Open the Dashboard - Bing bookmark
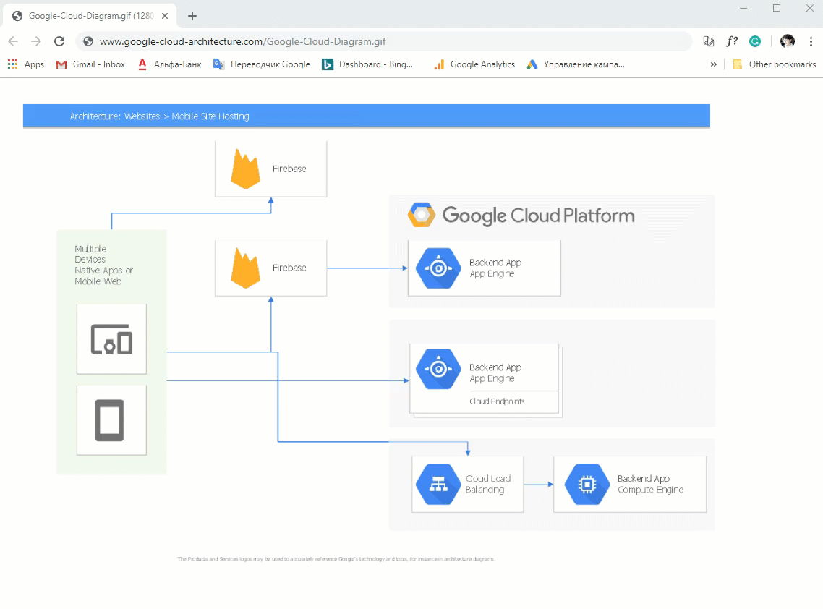The height and width of the screenshot is (609, 823). click(367, 64)
